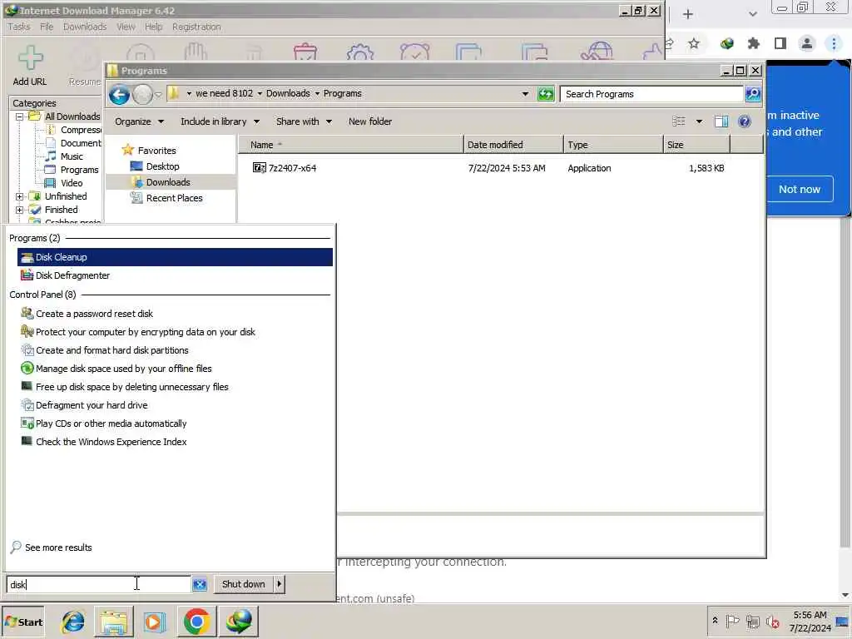The height and width of the screenshot is (639, 852).
Task: Click See more results link
Action: click(x=58, y=547)
